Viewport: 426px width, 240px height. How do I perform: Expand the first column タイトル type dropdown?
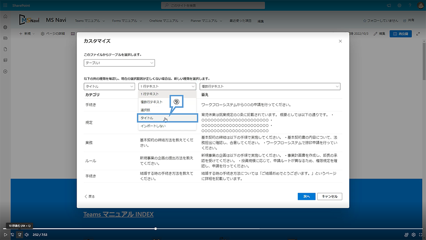[109, 87]
